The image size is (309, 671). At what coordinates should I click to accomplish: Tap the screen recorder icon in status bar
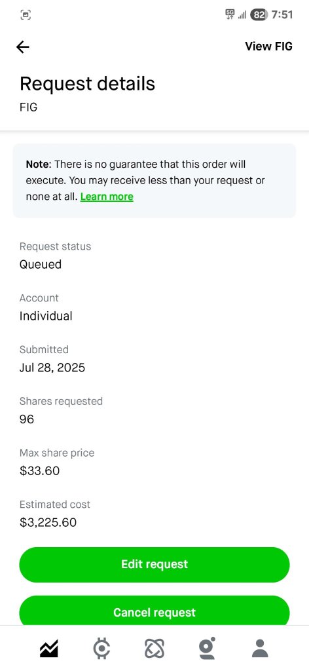click(26, 15)
